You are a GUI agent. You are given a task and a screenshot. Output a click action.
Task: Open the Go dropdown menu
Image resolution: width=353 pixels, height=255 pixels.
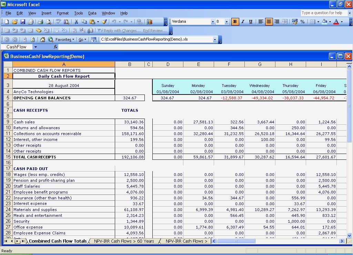point(82,40)
